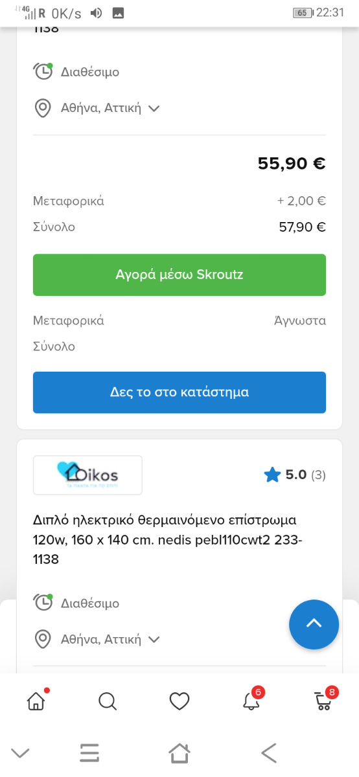Open the Διπλό ηλεκτρικό θερμαινόμενο επίστρωμα product title
This screenshot has width=359, height=777.
click(168, 539)
